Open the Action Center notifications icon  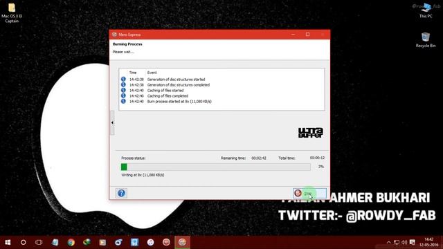[413, 243]
